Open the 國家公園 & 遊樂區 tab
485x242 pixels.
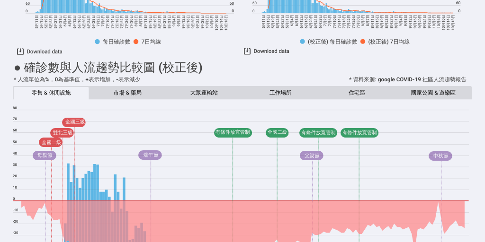(433, 93)
